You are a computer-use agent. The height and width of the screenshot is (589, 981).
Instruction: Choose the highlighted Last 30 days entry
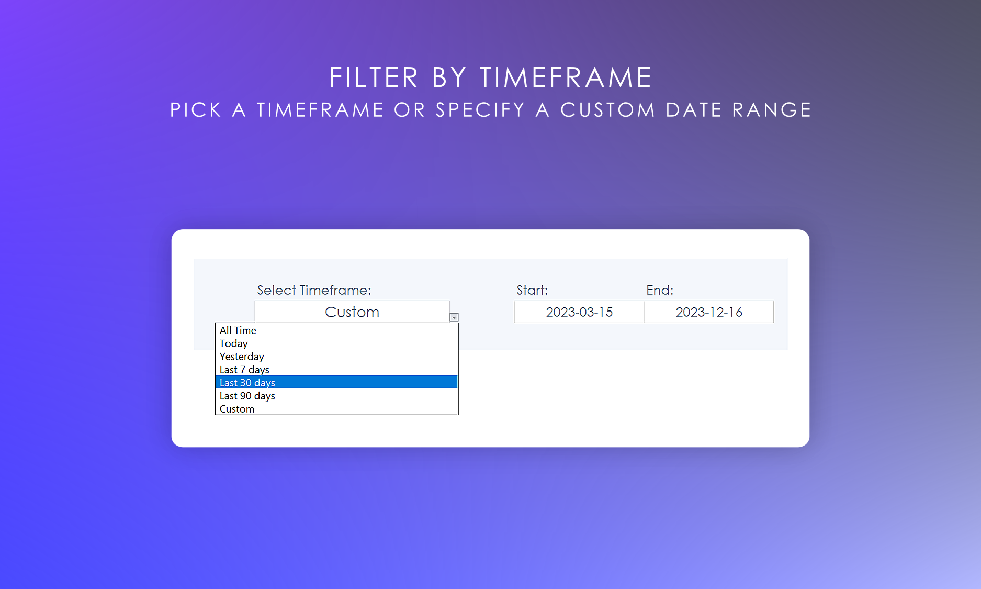coord(247,383)
